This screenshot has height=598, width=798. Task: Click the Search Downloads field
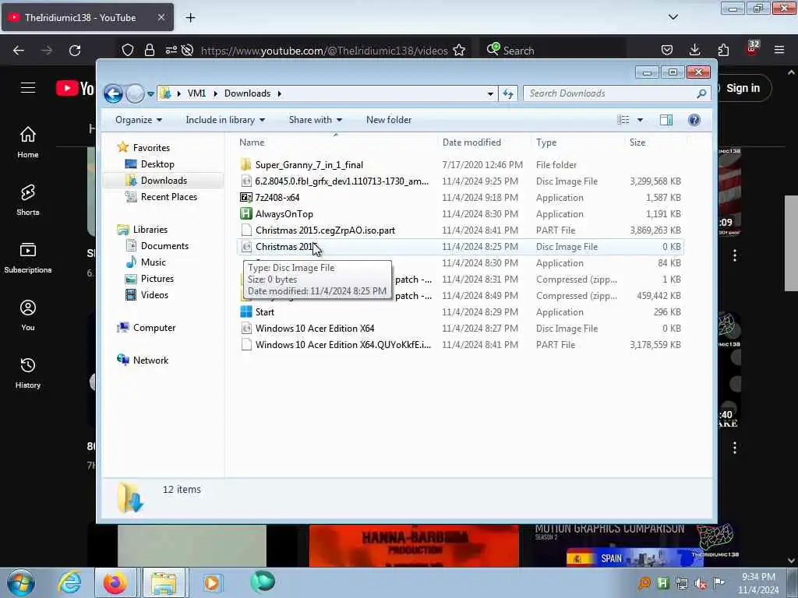click(617, 93)
